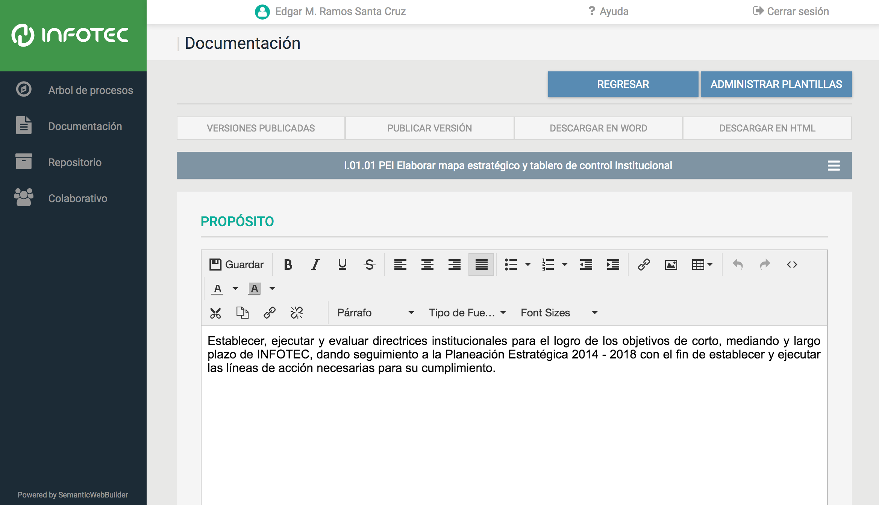Screen dimensions: 879x505
Task: Click the Documentación document icon
Action: pos(24,125)
